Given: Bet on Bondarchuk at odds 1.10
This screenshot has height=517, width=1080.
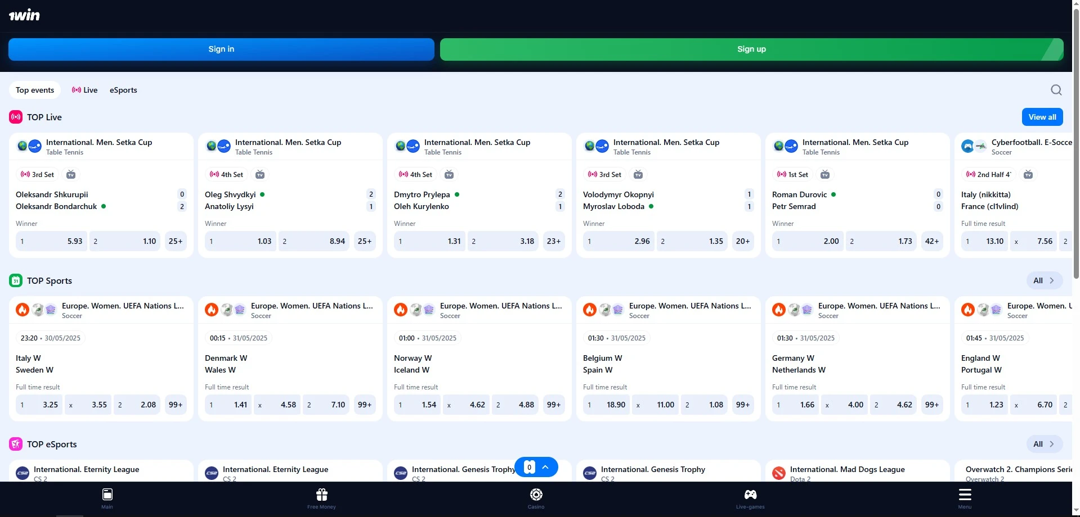Looking at the screenshot, I should pyautogui.click(x=124, y=241).
